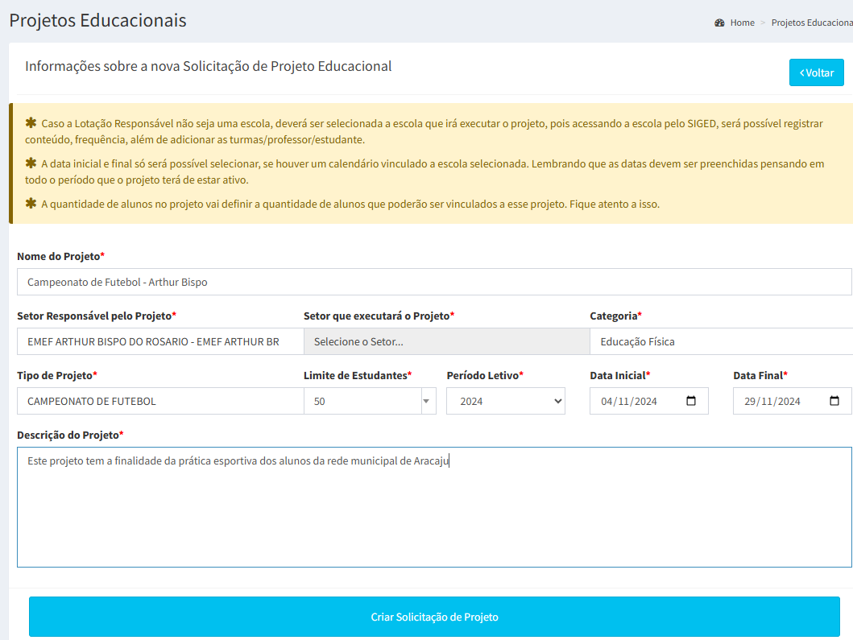Open Tipo de Projeto CAMPEONATO DE FUTEBOL selector
Image resolution: width=853 pixels, height=640 pixels.
point(160,401)
